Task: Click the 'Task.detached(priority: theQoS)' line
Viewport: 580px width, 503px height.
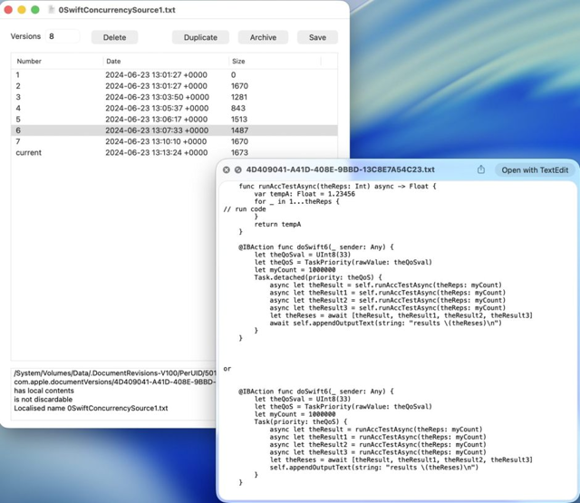Action: point(318,277)
